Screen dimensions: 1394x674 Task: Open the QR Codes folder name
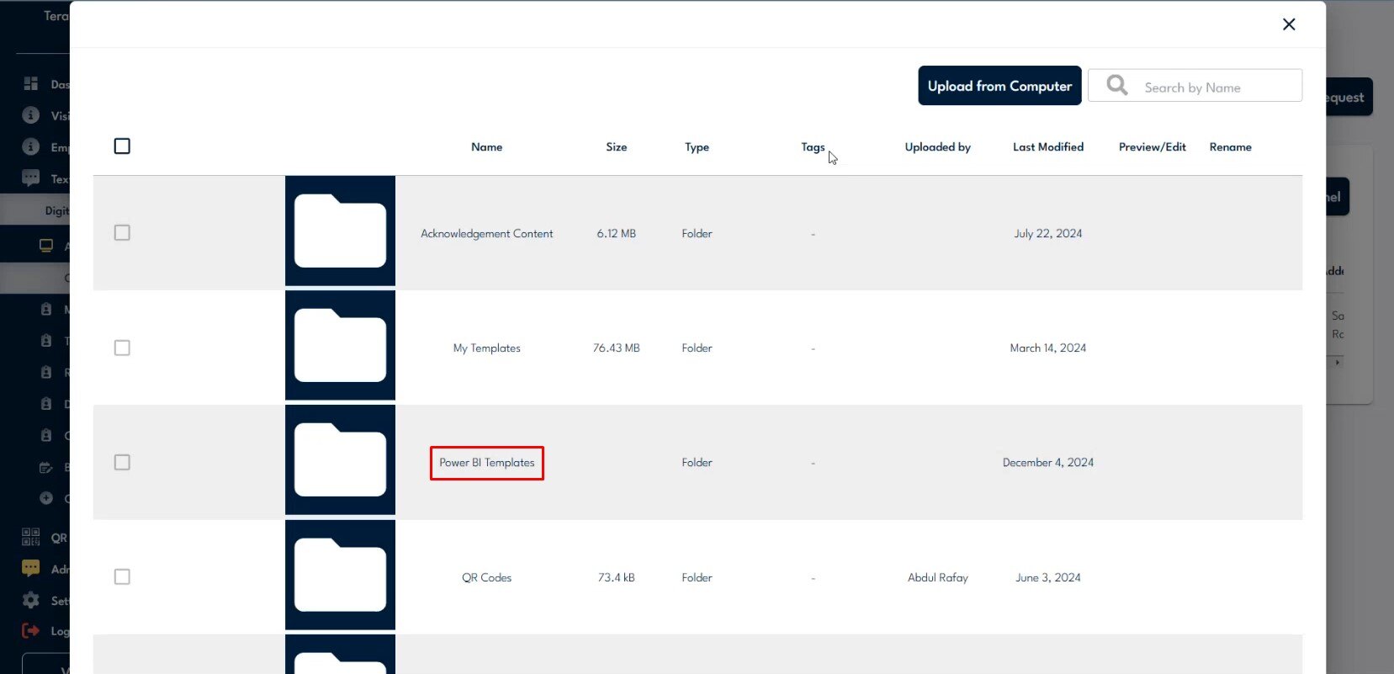coord(486,578)
